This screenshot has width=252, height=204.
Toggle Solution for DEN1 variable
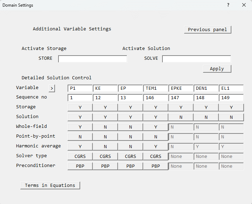206,117
